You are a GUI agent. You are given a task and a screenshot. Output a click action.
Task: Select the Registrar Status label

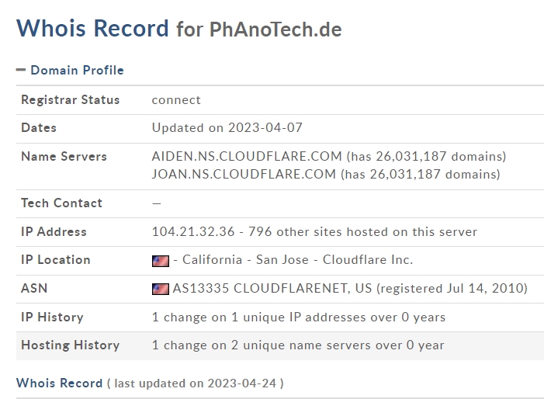(x=71, y=100)
